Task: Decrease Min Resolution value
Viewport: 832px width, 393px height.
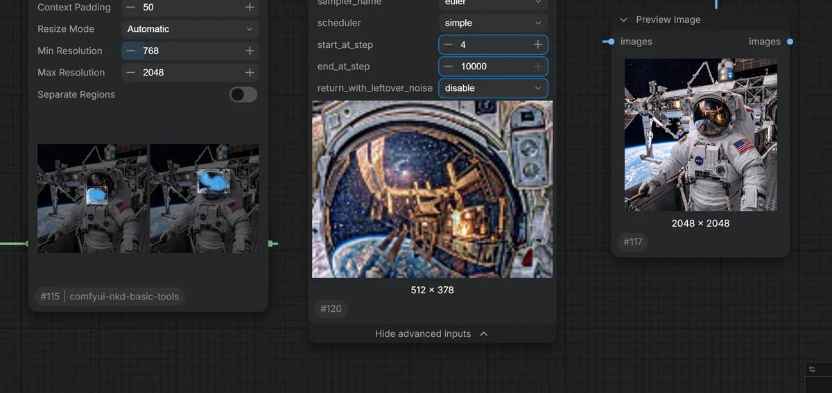Action: coord(131,51)
